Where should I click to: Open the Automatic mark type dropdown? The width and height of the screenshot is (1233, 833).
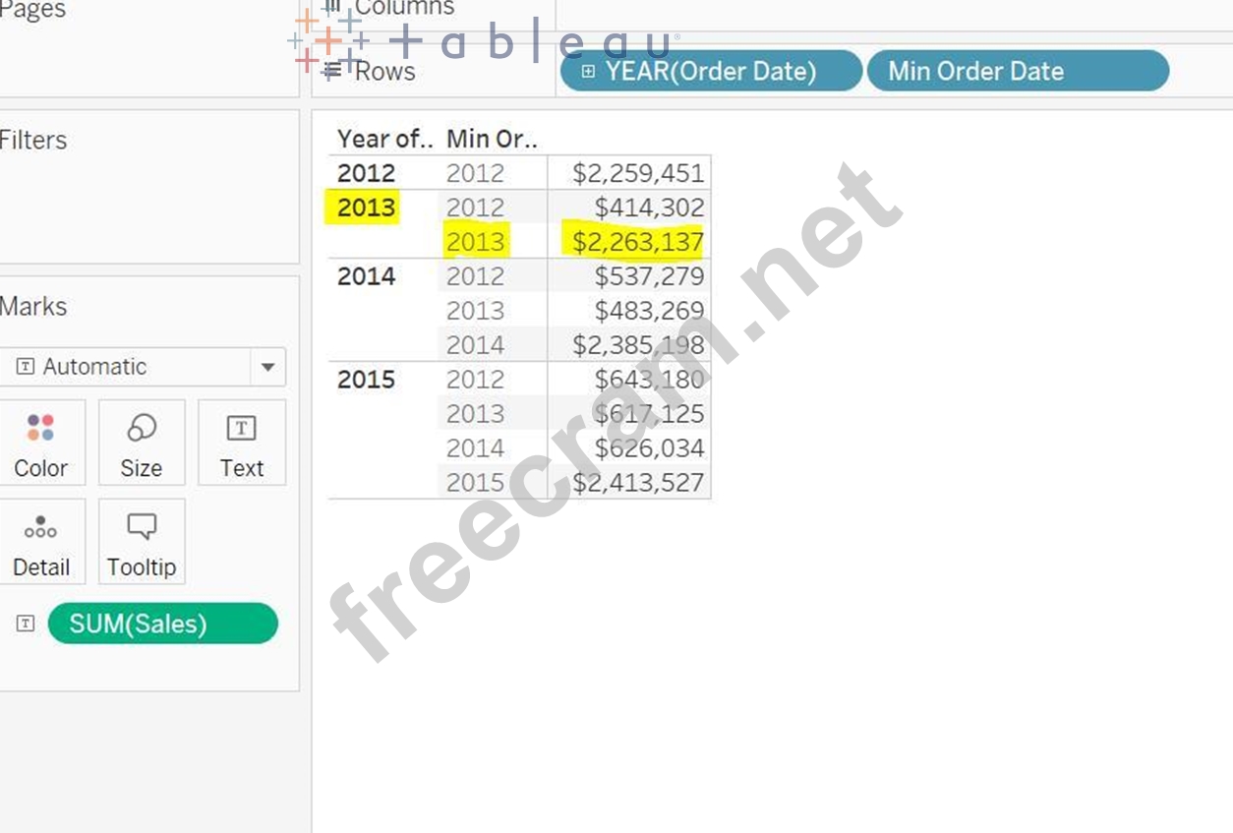(266, 367)
